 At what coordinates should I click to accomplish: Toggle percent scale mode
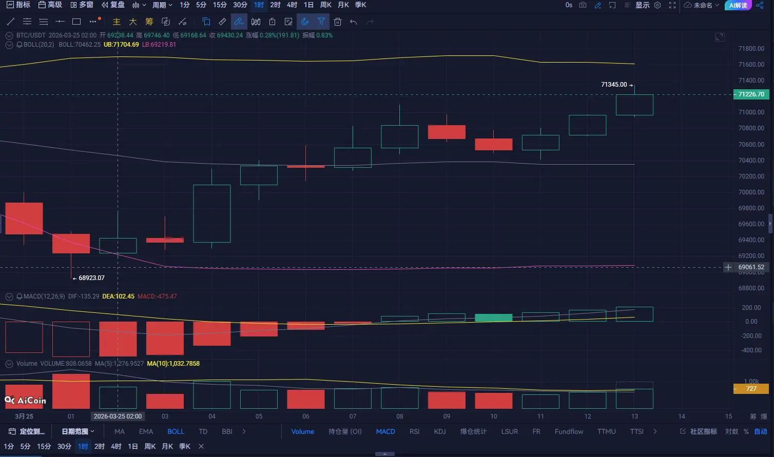[x=746, y=431]
